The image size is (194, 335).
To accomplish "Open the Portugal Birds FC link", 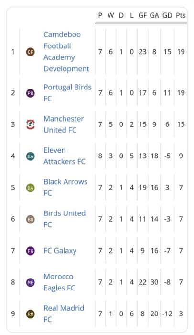I will point(67,93).
